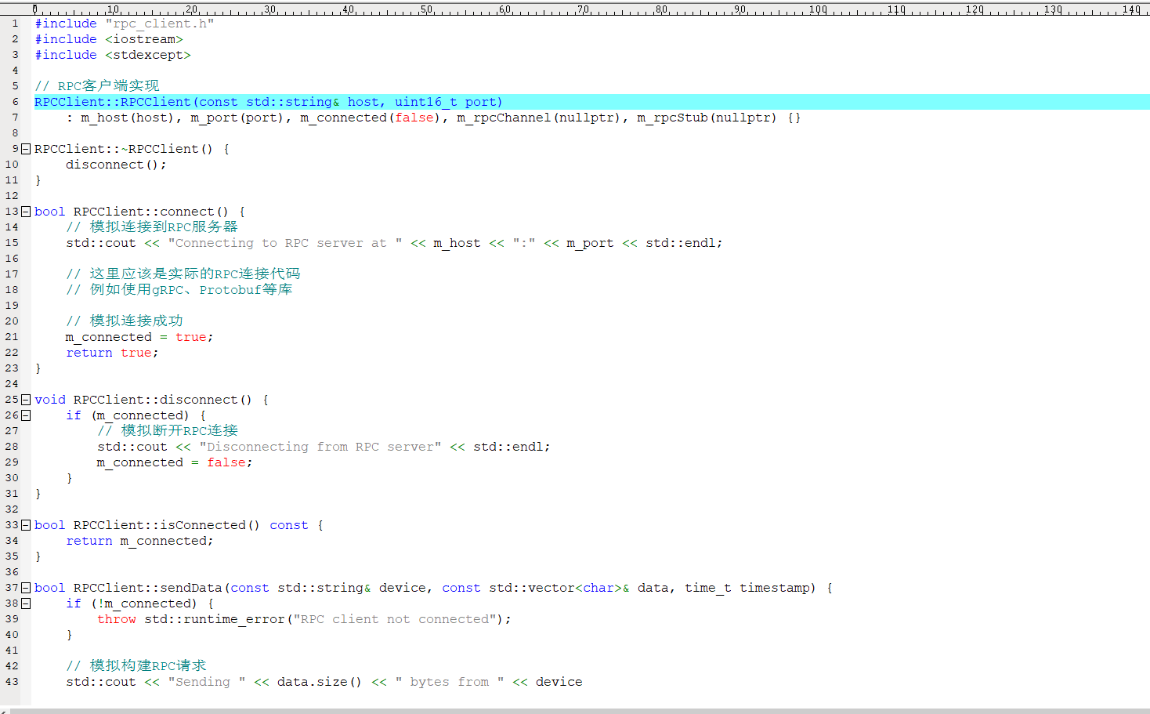Collapse the RPCClient destructor fold on line 9
The height and width of the screenshot is (714, 1150).
[x=26, y=149]
